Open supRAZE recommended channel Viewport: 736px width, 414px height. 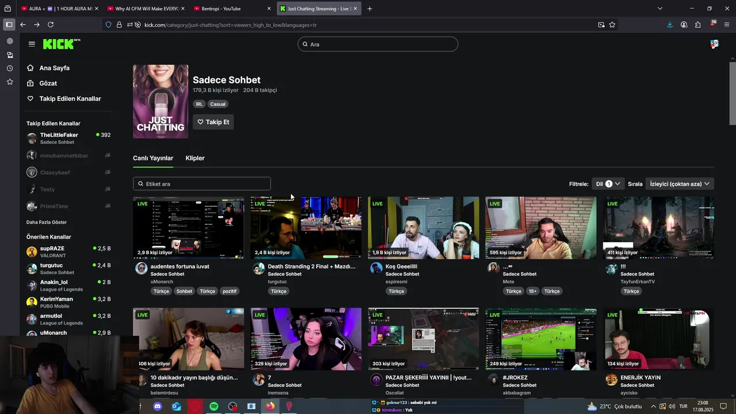[68, 252]
